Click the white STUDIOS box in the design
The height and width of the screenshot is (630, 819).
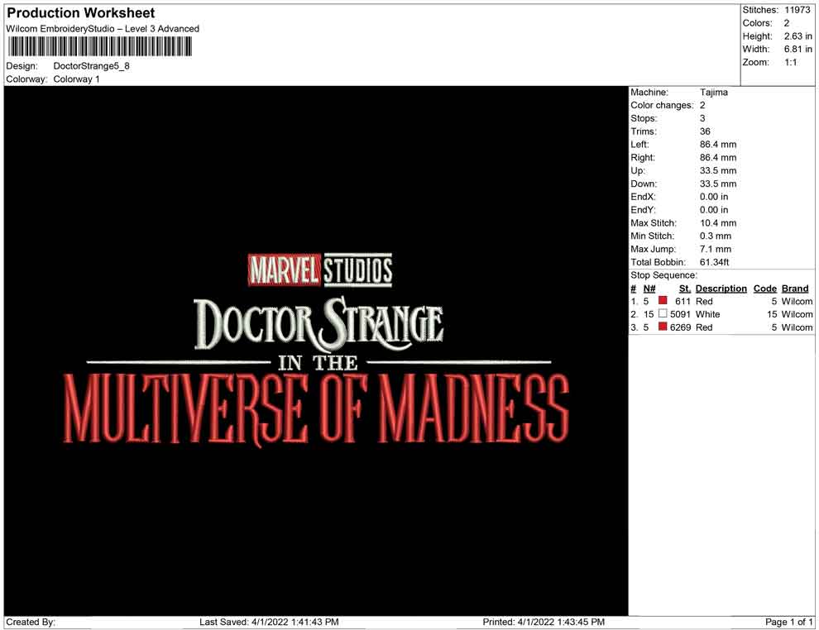(358, 270)
